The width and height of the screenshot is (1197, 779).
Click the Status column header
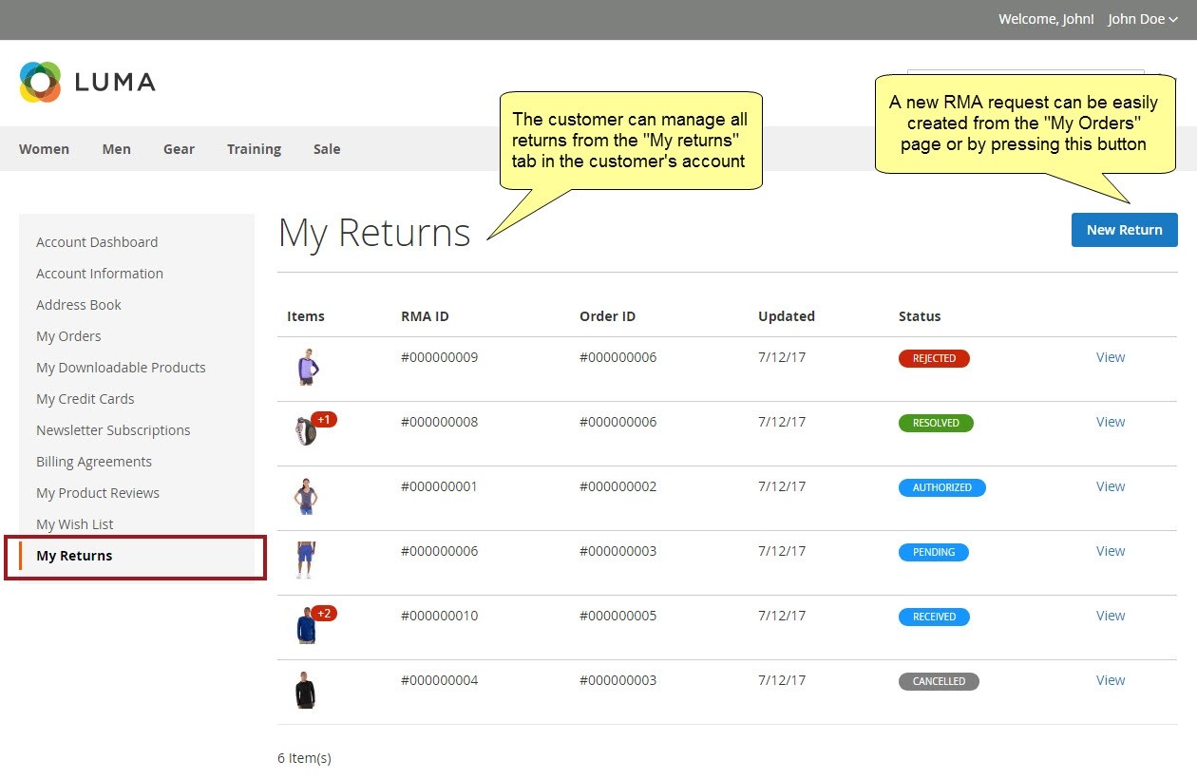tap(920, 316)
